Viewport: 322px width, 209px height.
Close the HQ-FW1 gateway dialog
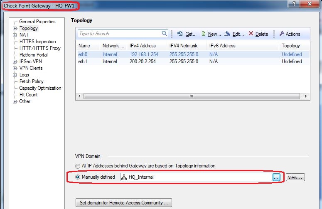click(x=310, y=3)
